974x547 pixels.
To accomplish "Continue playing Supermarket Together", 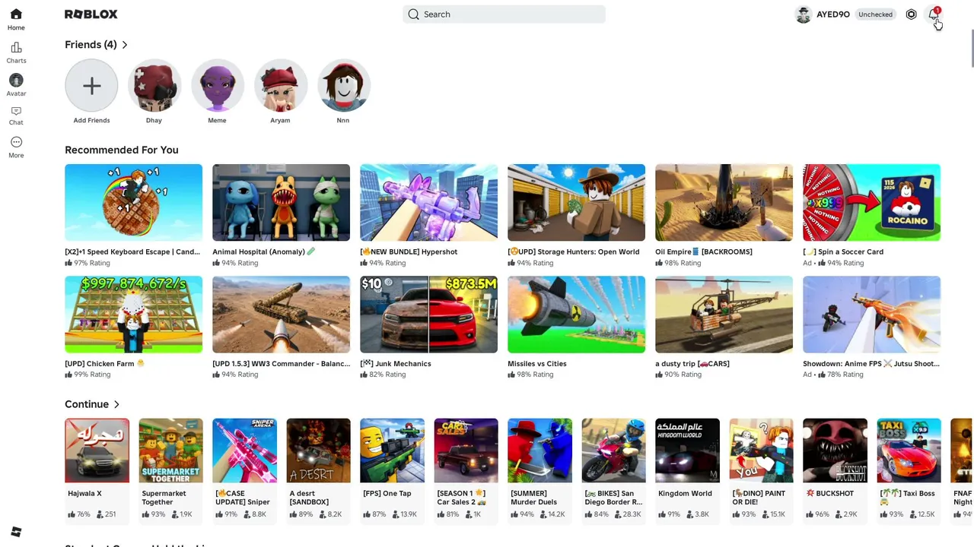I will click(170, 451).
